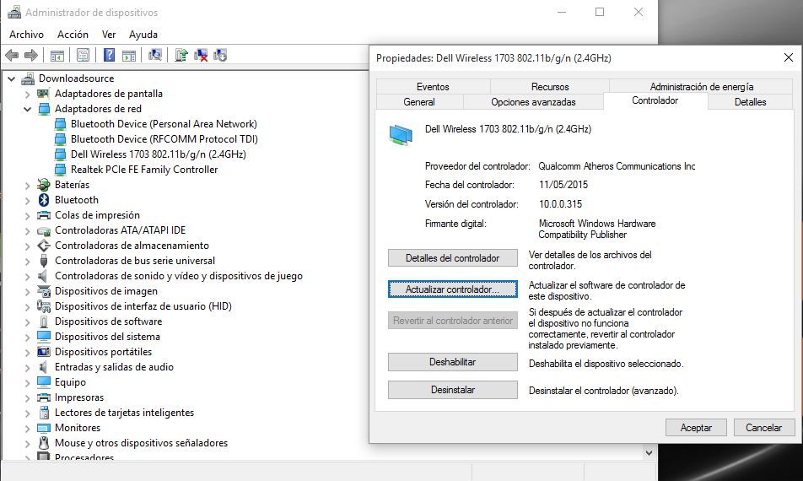The image size is (803, 481).
Task: Open the Ayuda menu
Action: click(x=143, y=35)
